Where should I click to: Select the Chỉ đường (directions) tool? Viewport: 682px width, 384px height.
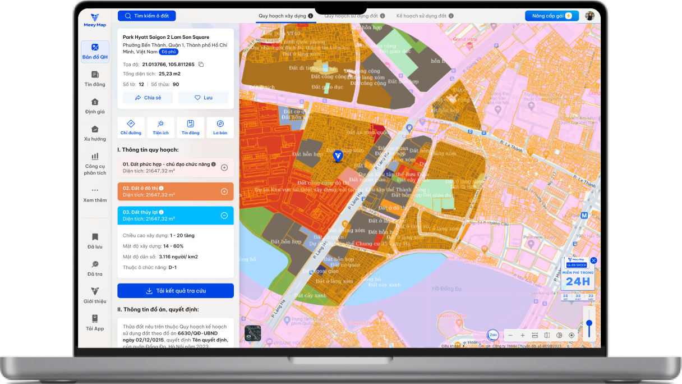tap(131, 127)
